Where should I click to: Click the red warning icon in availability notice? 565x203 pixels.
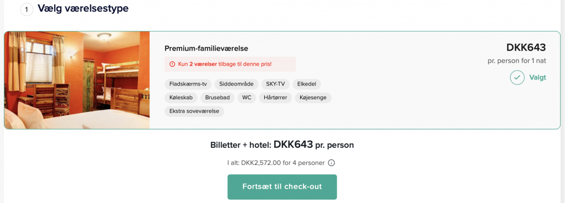[x=172, y=64]
